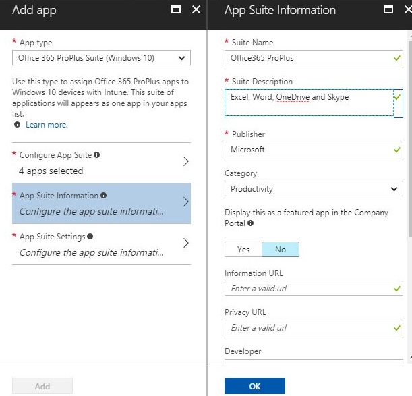Open Configure App Suite with 4 apps selected
Image resolution: width=412 pixels, height=396 pixels.
(x=101, y=163)
